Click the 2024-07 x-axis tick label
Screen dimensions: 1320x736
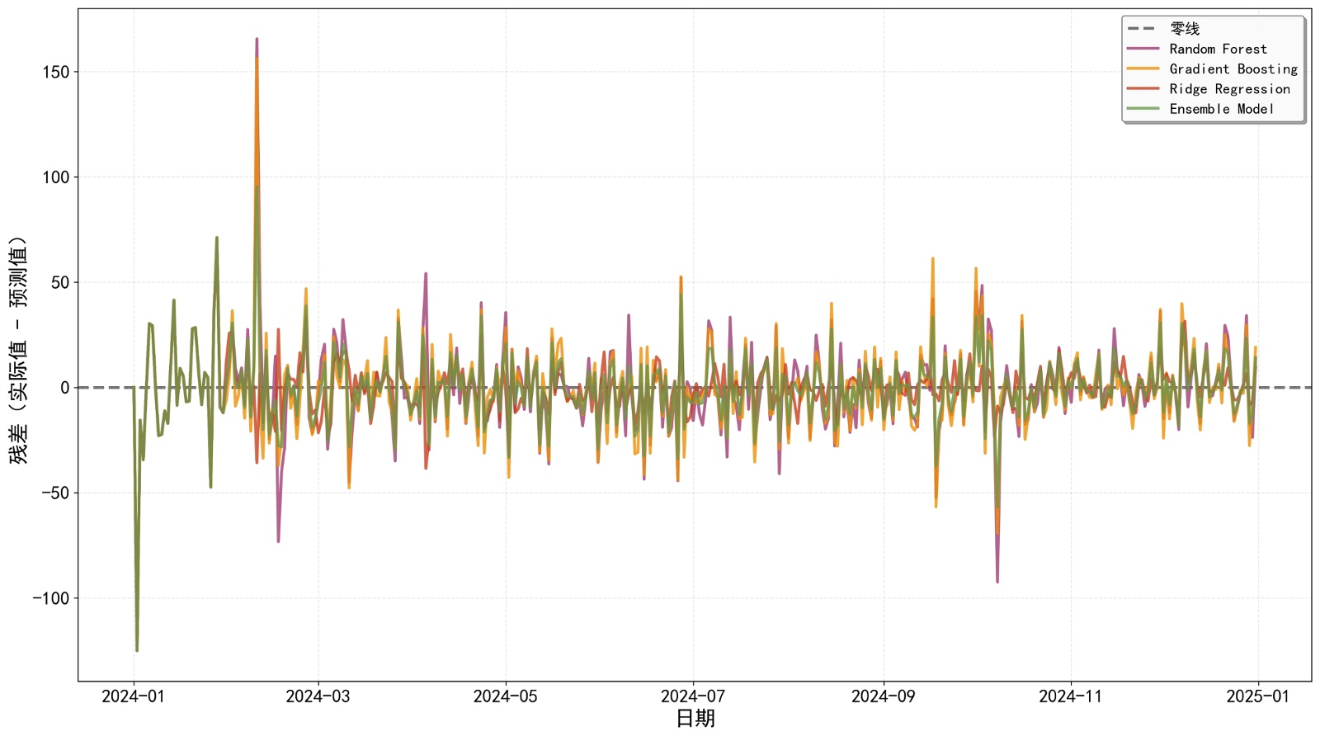(693, 696)
